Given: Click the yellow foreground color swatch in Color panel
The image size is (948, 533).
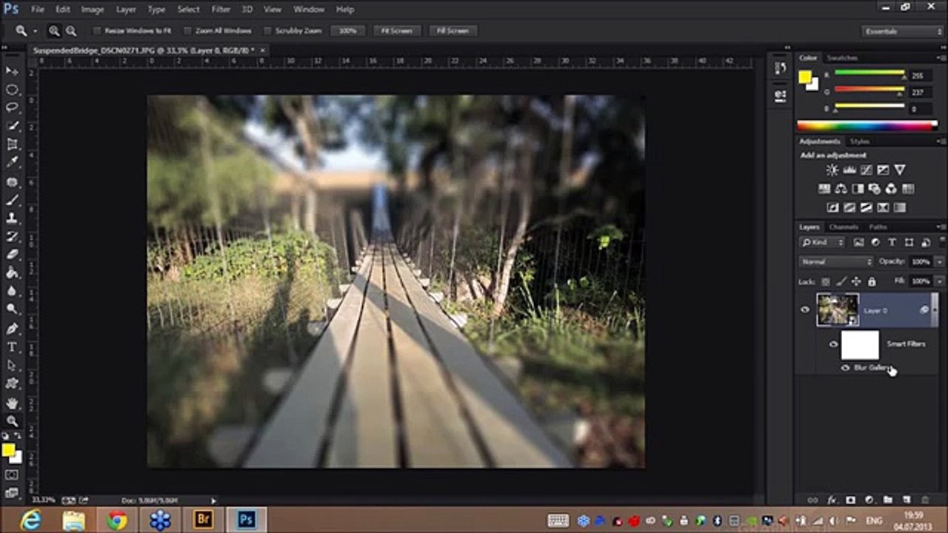Looking at the screenshot, I should [x=804, y=76].
